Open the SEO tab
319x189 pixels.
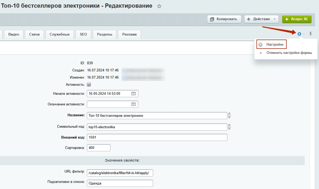[83, 35]
